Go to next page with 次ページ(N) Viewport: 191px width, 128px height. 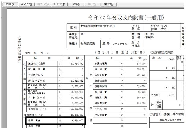click(26, 4)
